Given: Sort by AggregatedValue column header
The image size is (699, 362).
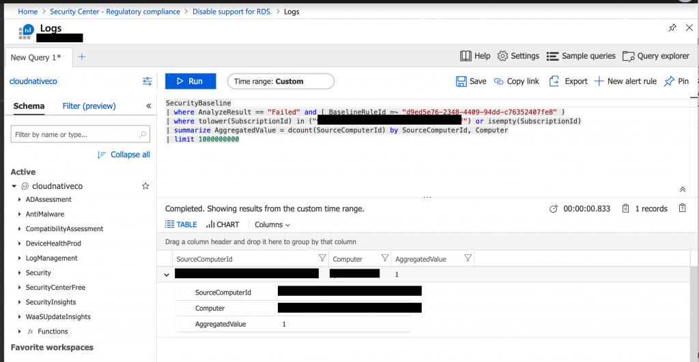Looking at the screenshot, I should click(420, 259).
